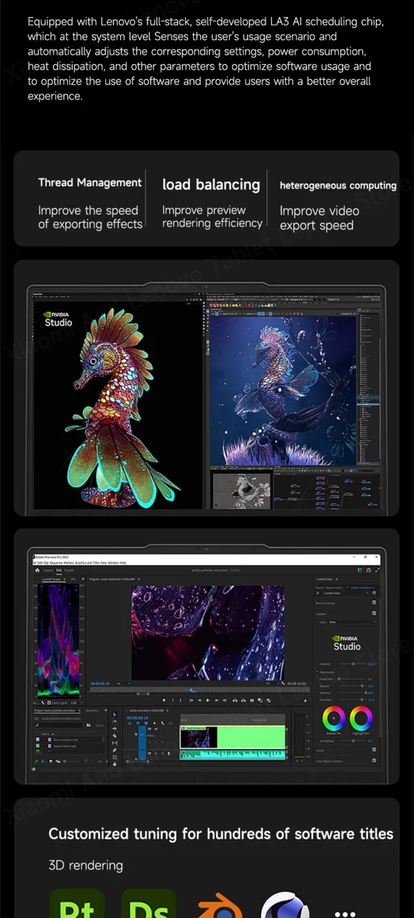Switch to the Export tab in Premiere
Image resolution: width=414 pixels, height=918 pixels.
pos(69,570)
